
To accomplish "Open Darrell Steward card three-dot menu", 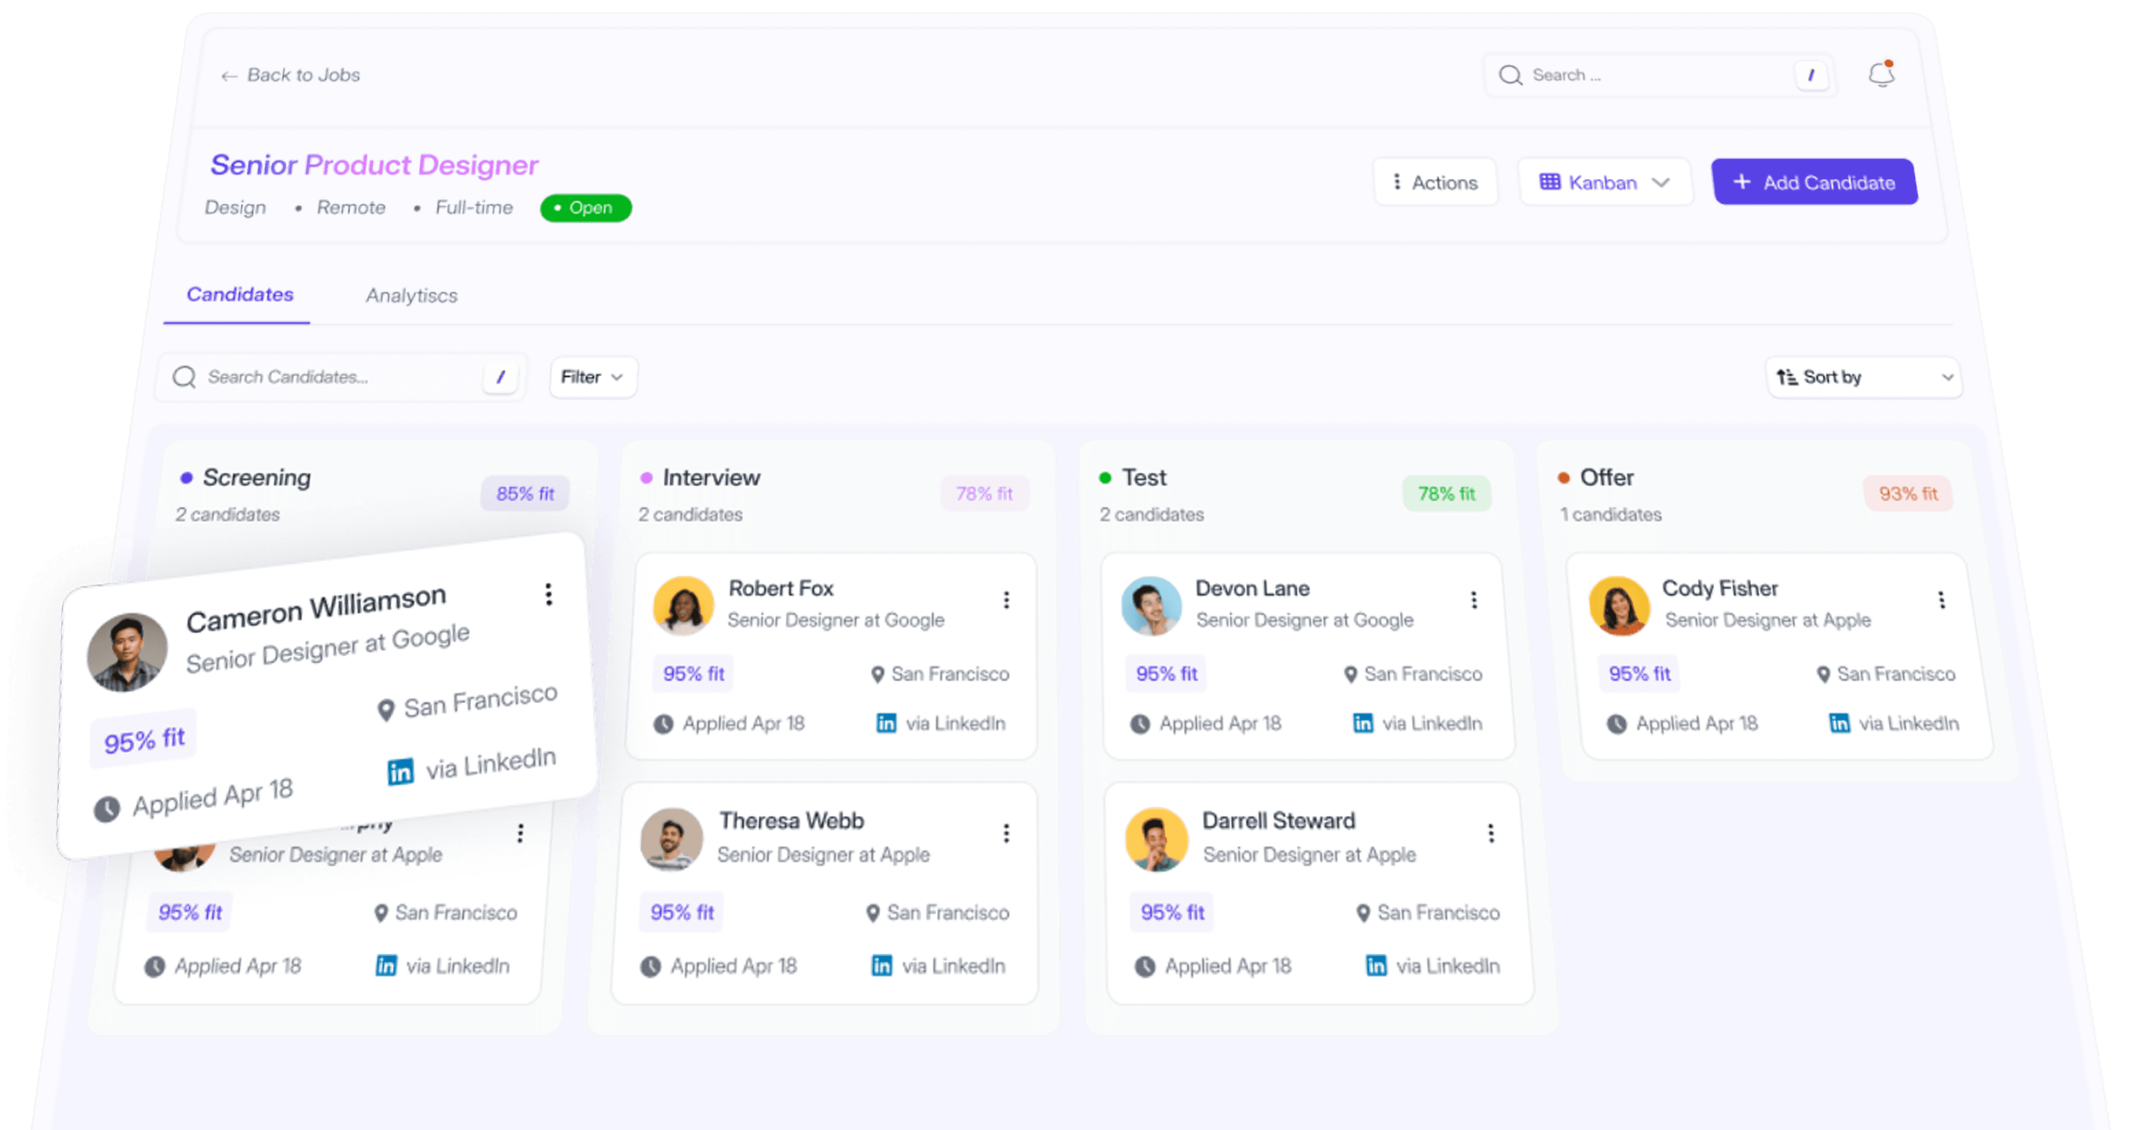I will (1490, 833).
